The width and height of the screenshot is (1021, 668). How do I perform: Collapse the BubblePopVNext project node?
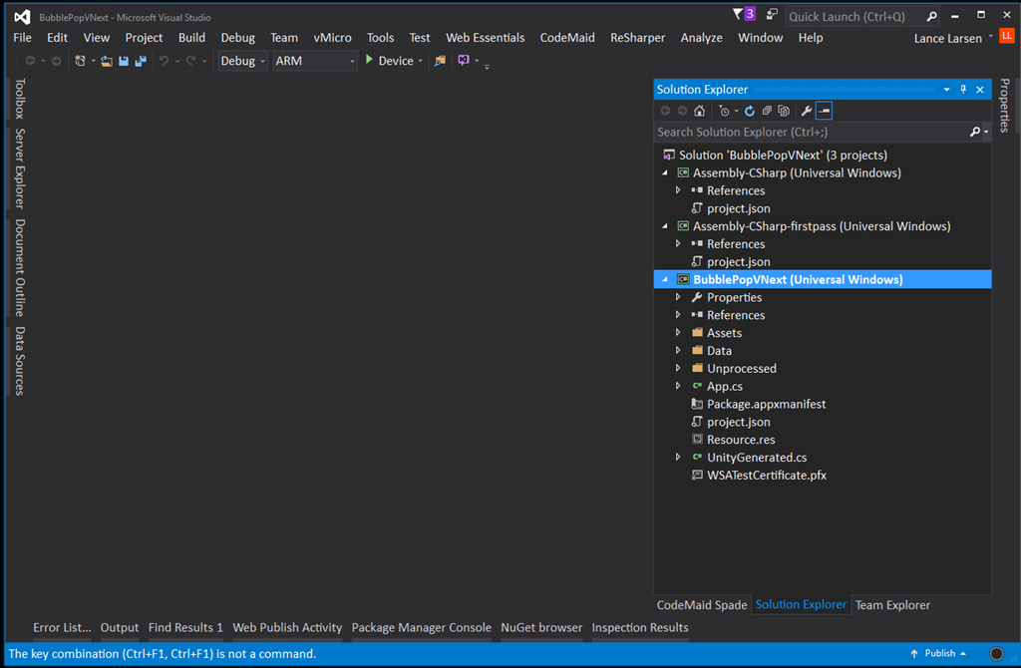pos(665,280)
